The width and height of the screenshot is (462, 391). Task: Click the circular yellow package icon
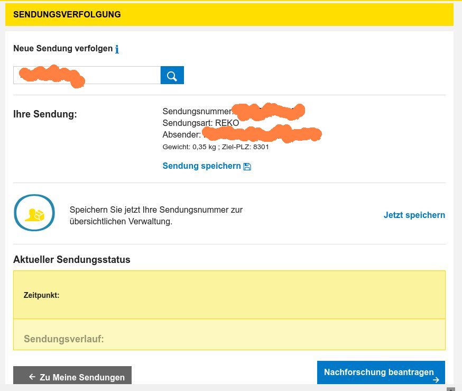(34, 213)
